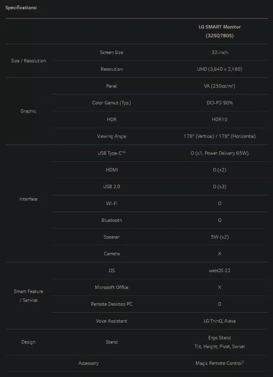273x377 pixels.
Task: Click the Microsoft Office label
Action: click(x=111, y=287)
